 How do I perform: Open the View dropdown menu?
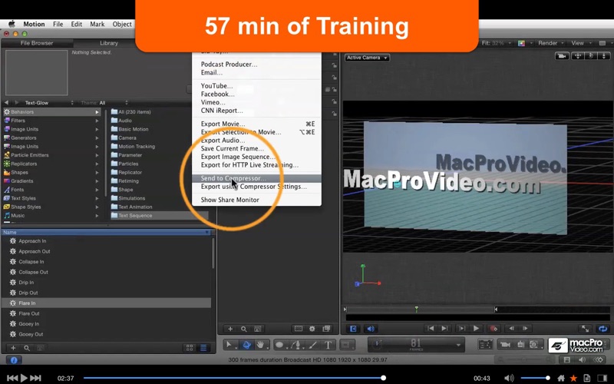581,43
